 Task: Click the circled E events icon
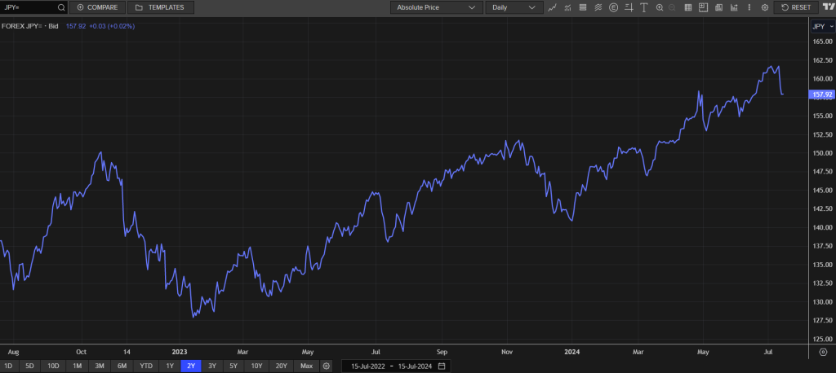[613, 7]
